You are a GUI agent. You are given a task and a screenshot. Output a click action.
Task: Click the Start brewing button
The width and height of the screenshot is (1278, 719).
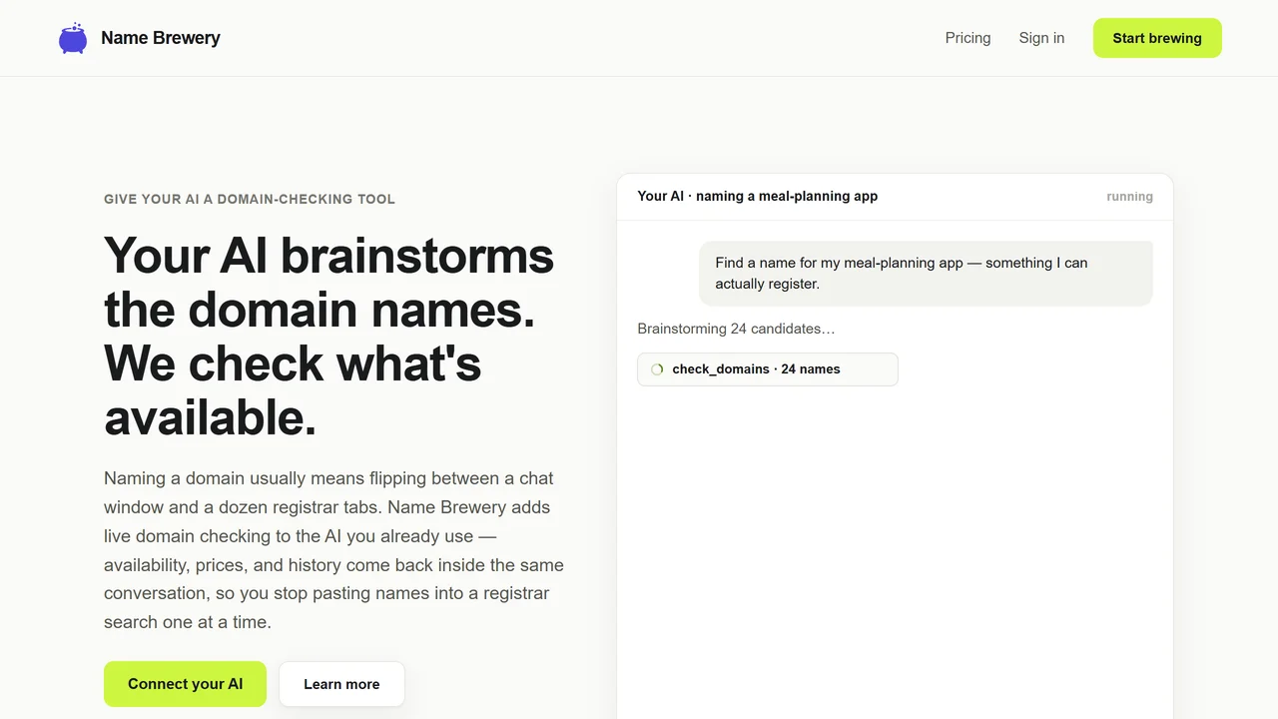click(1157, 38)
